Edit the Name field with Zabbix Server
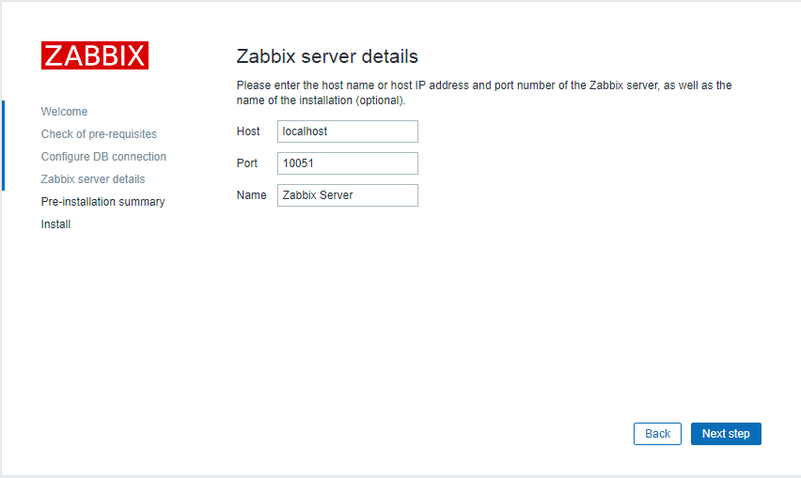The height and width of the screenshot is (478, 801). 347,195
